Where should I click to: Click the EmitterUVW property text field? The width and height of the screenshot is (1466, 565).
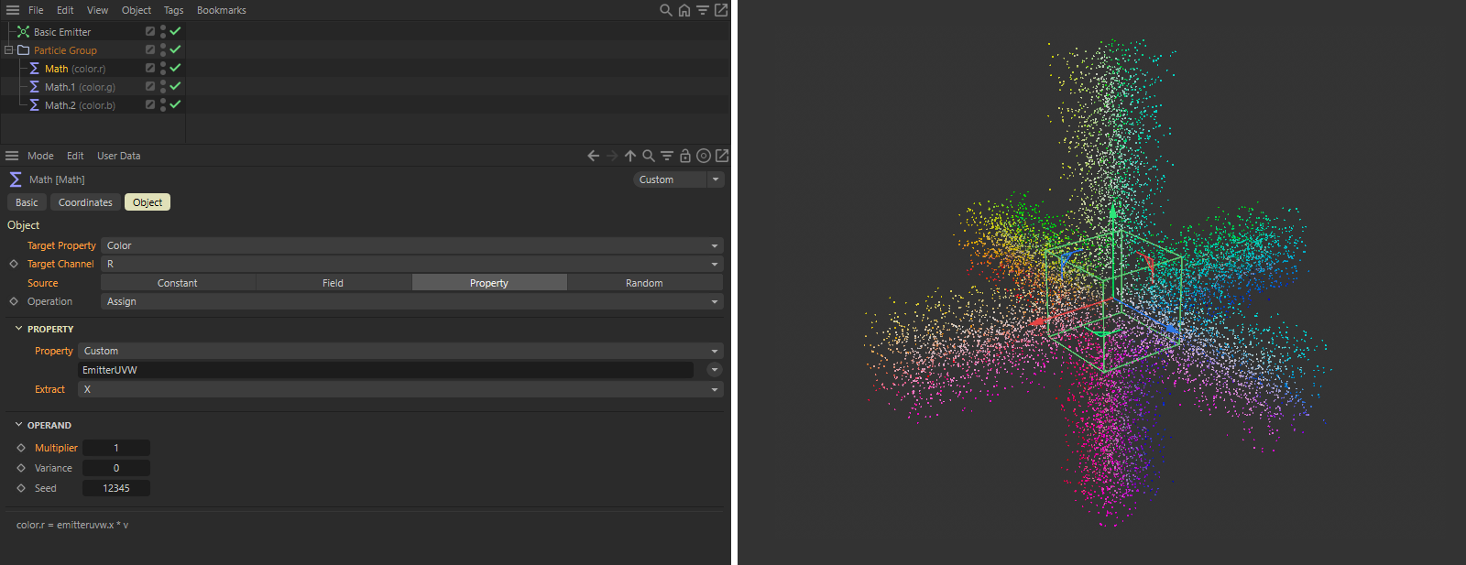tap(386, 370)
